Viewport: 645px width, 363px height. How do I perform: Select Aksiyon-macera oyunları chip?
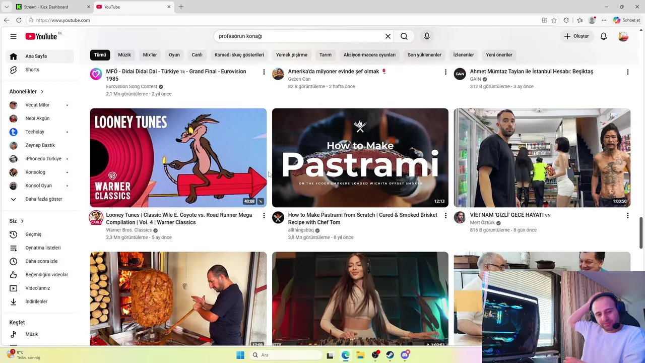point(369,55)
